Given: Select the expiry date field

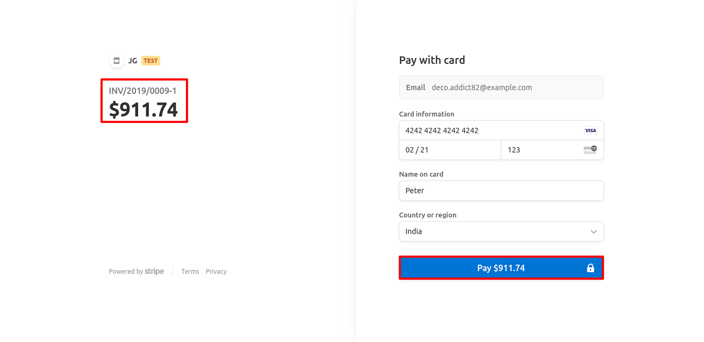Looking at the screenshot, I should [x=450, y=150].
